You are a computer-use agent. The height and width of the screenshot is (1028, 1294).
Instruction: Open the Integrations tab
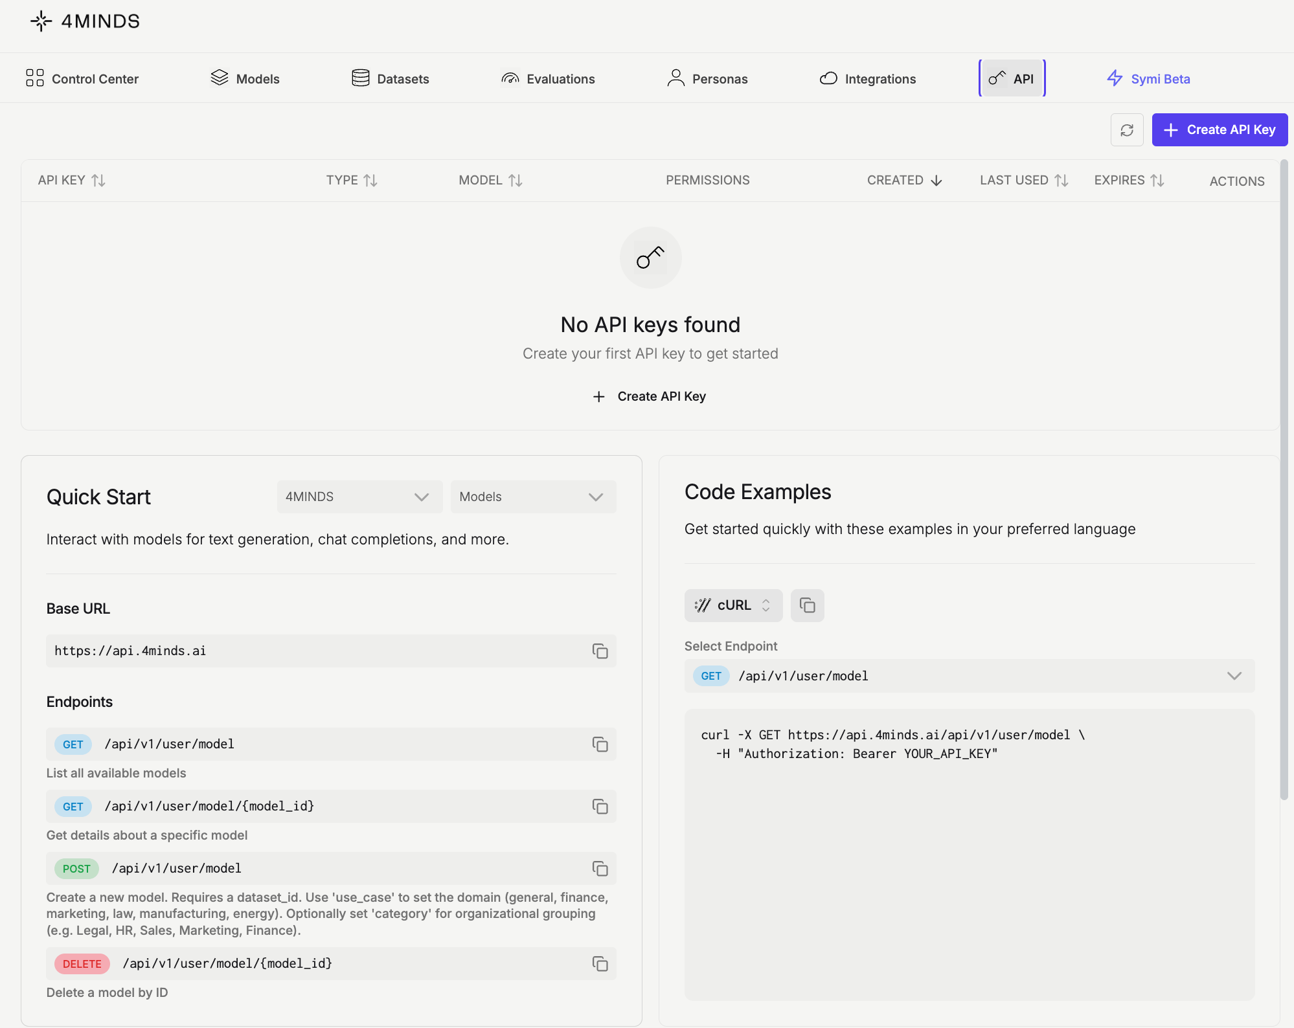pos(868,78)
